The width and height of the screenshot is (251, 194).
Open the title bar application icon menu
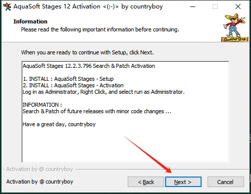tap(7, 6)
